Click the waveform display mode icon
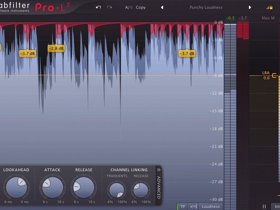The height and width of the screenshot is (210, 280). pyautogui.click(x=193, y=207)
